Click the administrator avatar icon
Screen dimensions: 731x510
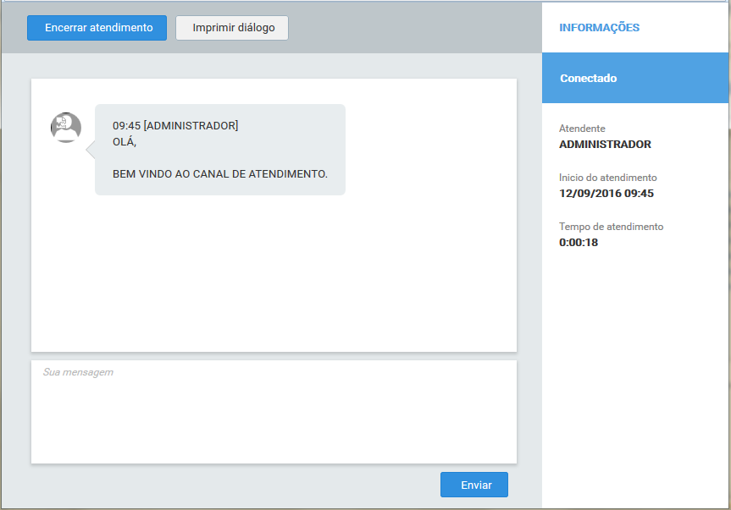click(66, 128)
